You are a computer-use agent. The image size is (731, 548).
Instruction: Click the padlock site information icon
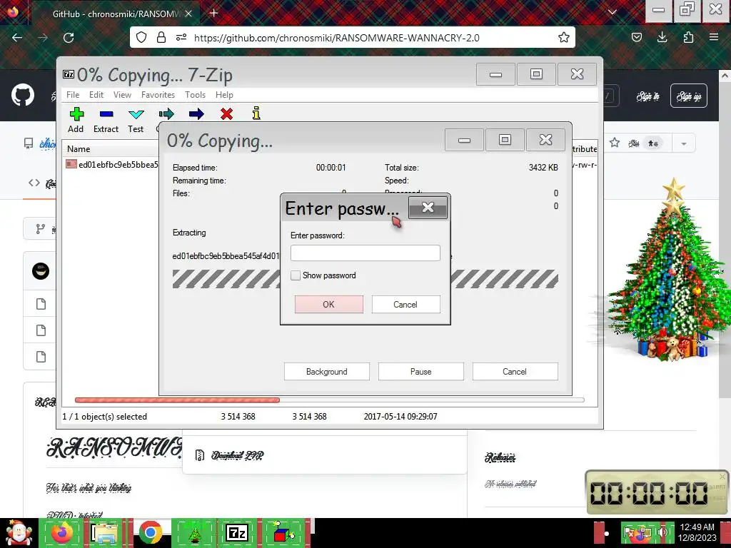click(161, 38)
